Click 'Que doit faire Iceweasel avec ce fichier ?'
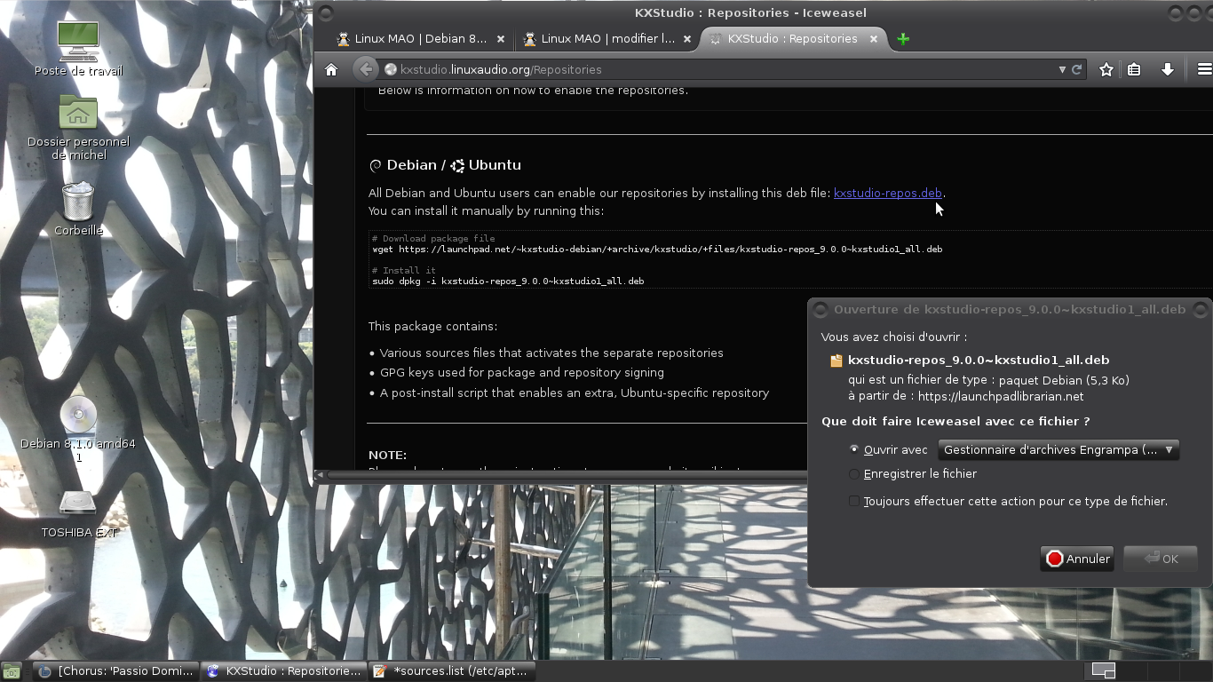The width and height of the screenshot is (1213, 682). click(955, 422)
